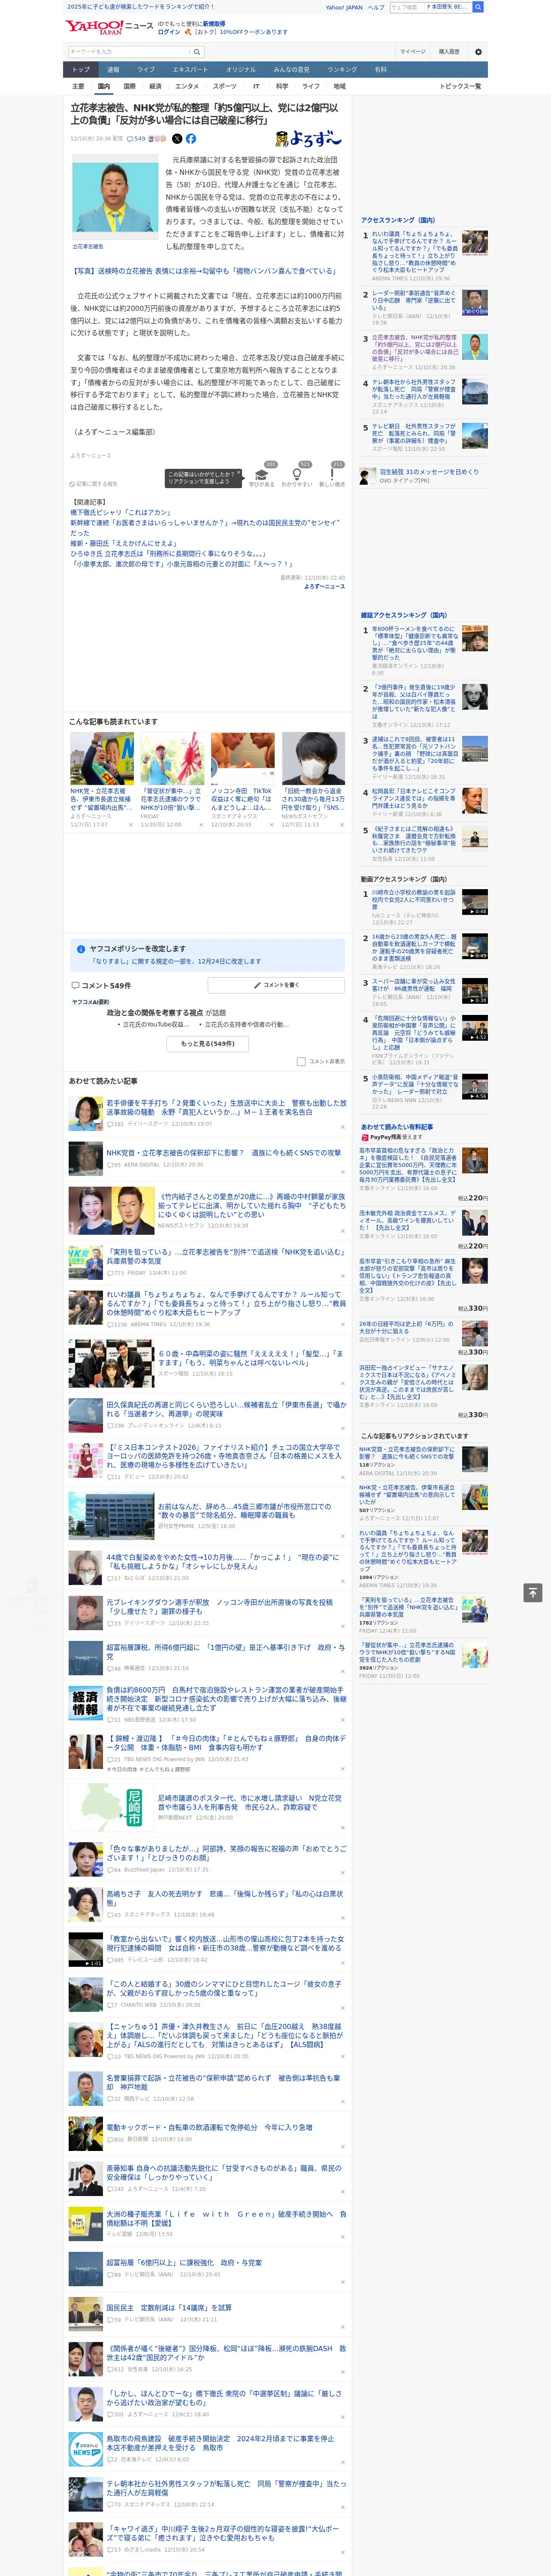
Task: Click the keyword search magnifier icon
Action: click(x=197, y=52)
